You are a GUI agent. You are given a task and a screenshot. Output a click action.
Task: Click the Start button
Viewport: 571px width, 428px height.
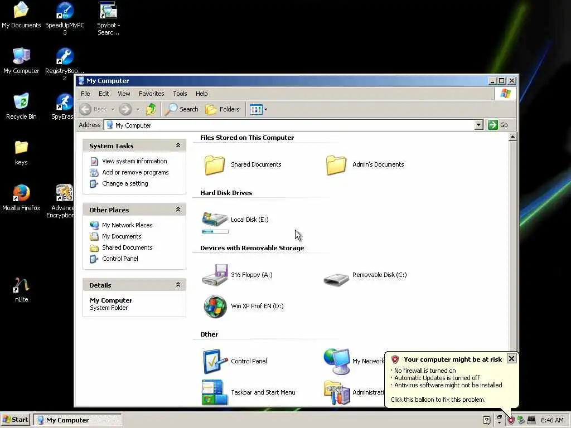[x=16, y=420]
